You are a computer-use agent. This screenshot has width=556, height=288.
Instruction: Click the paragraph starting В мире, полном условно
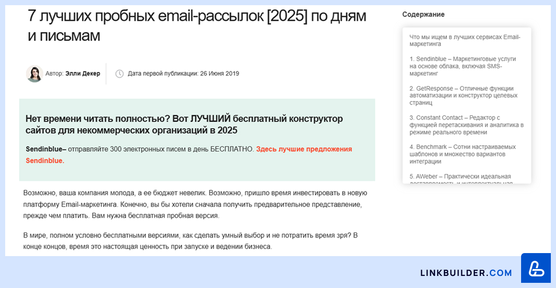(x=190, y=241)
